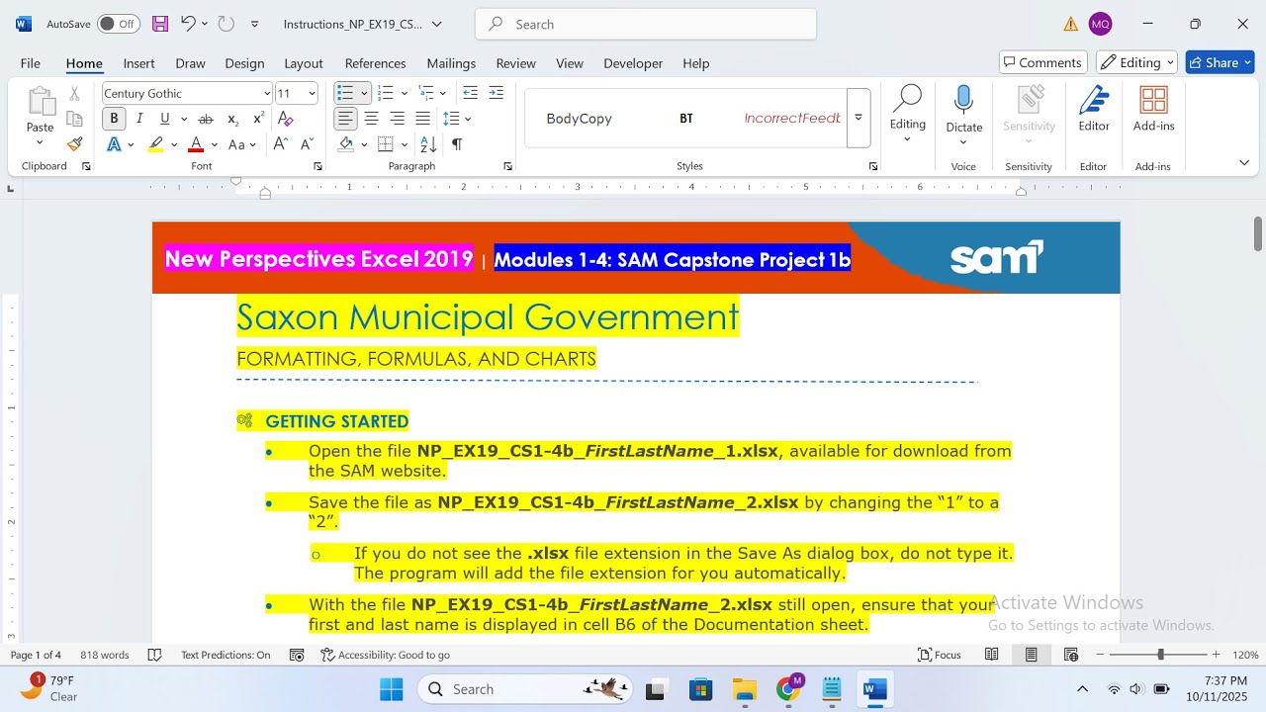Open Microsoft Store from taskbar

(x=700, y=689)
